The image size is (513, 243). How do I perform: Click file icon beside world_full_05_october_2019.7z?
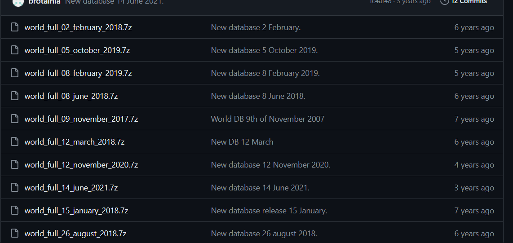14,50
